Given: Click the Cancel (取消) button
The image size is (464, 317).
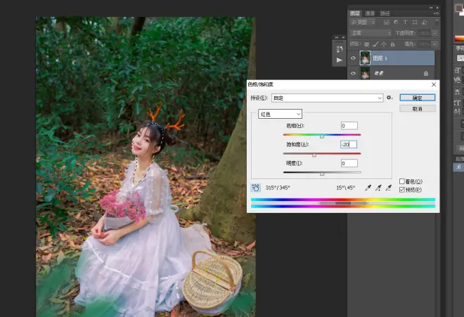Looking at the screenshot, I should [417, 109].
